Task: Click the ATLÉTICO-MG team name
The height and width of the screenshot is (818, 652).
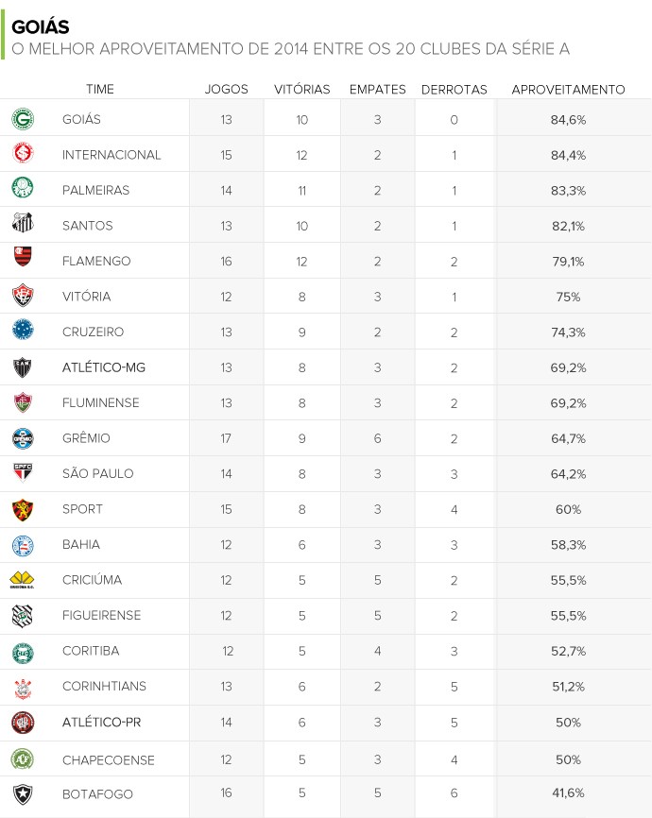Action: tap(104, 367)
